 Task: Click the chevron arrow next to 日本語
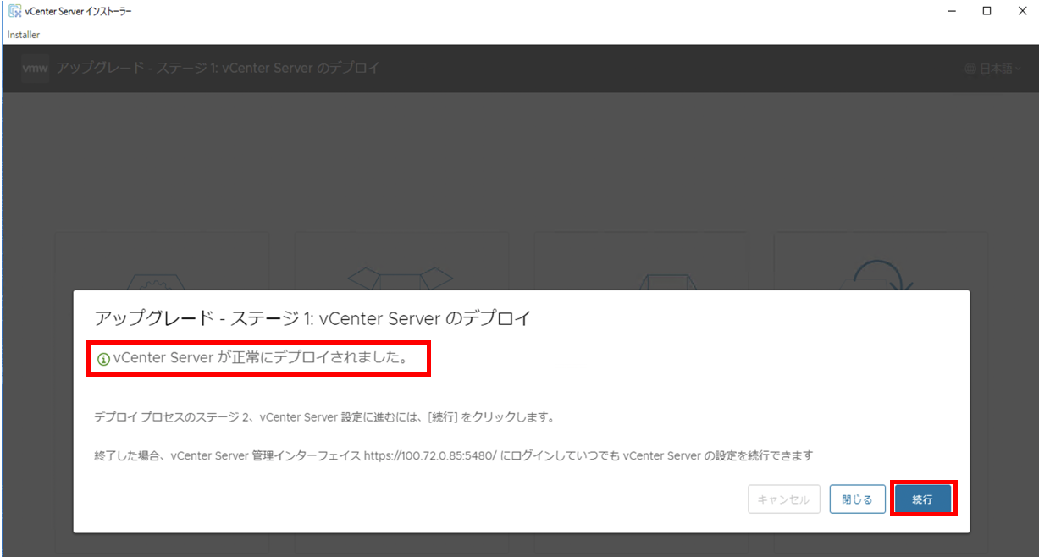click(x=1018, y=69)
